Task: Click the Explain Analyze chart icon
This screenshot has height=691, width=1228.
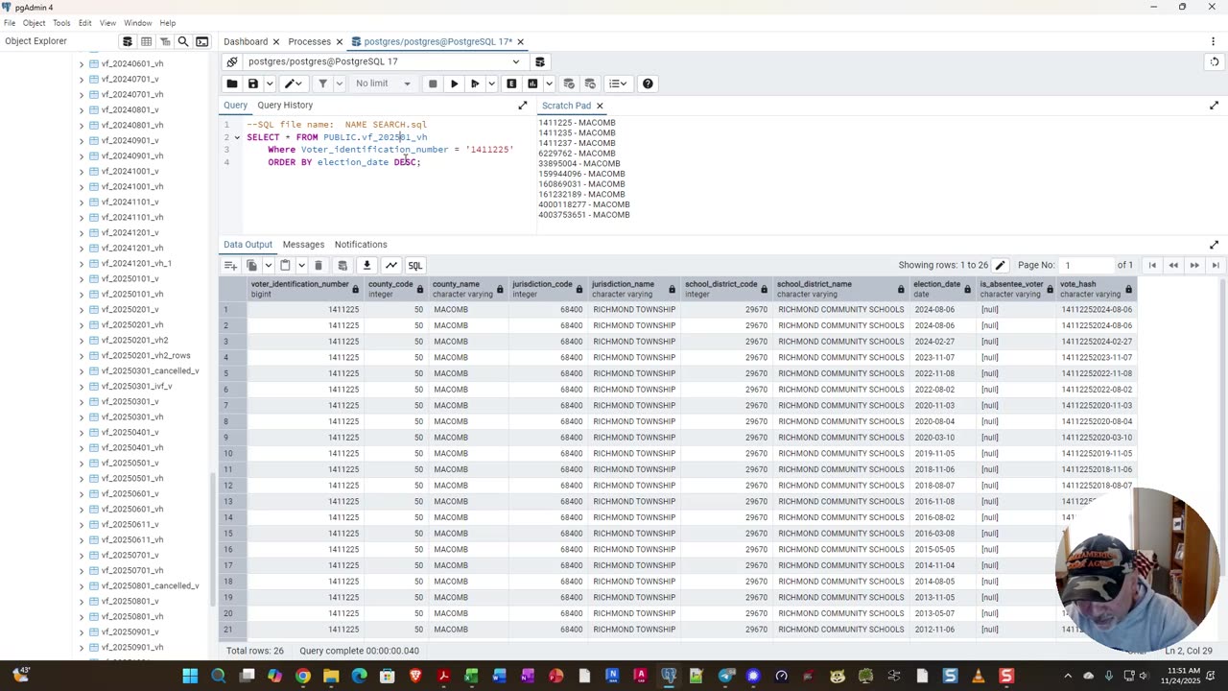Action: (532, 83)
